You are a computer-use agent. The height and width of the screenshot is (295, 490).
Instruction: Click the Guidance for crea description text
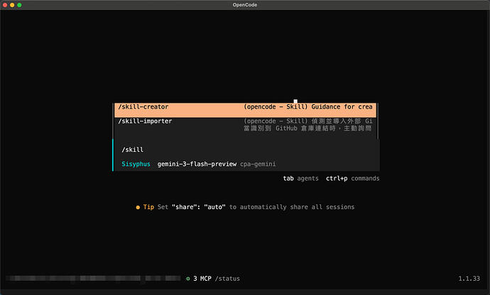tap(342, 107)
